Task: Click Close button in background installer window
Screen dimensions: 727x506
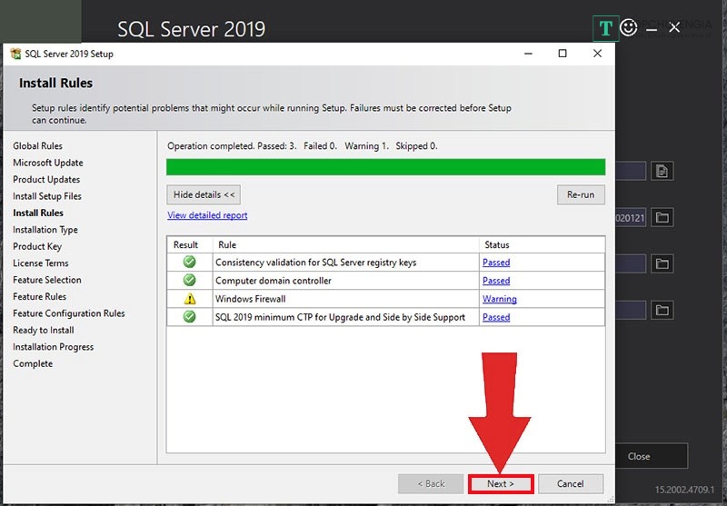Action: [x=638, y=456]
